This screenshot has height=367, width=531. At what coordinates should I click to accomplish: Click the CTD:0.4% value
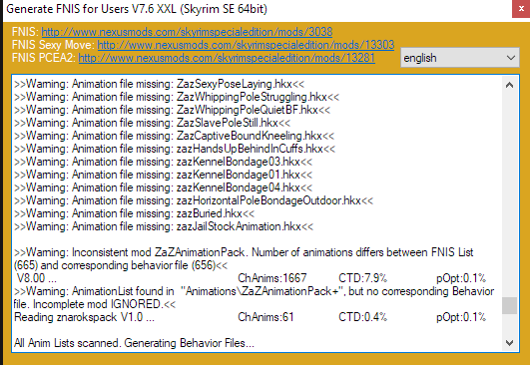coord(362,317)
